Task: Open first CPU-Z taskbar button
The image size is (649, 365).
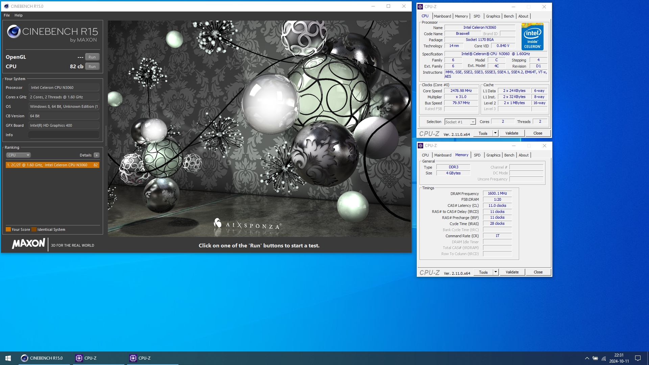Action: pos(98,358)
